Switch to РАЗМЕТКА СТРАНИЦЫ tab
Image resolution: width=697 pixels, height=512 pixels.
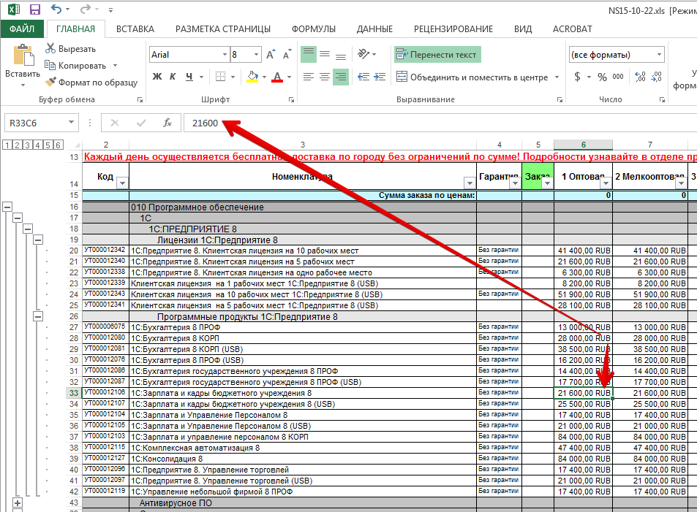click(x=222, y=29)
